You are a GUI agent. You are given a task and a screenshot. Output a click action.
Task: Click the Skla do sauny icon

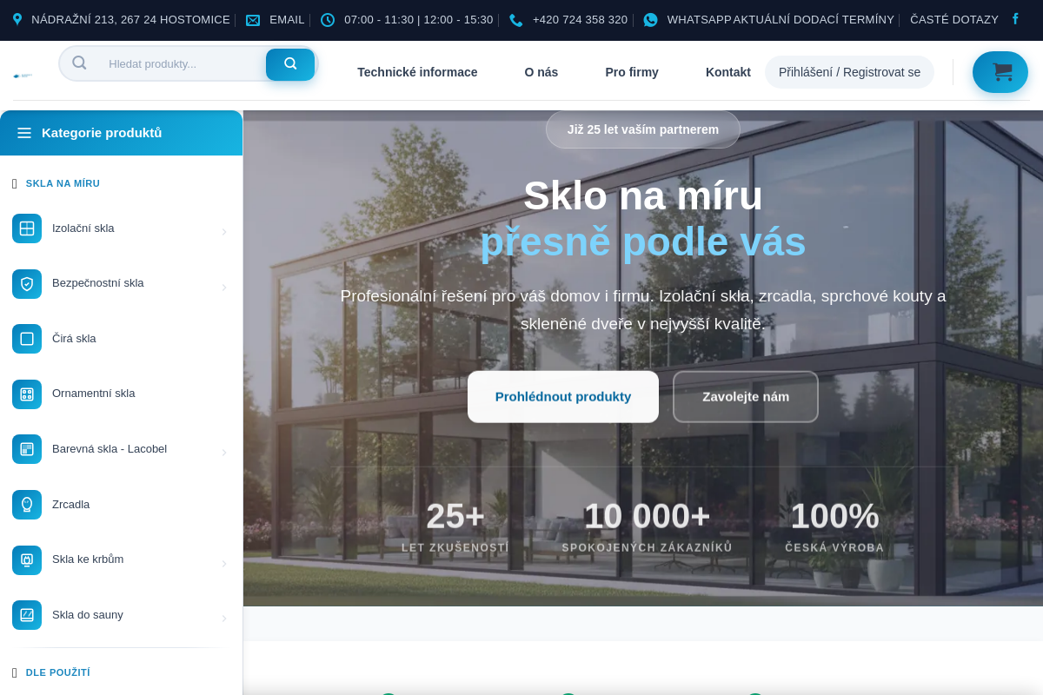pos(27,614)
